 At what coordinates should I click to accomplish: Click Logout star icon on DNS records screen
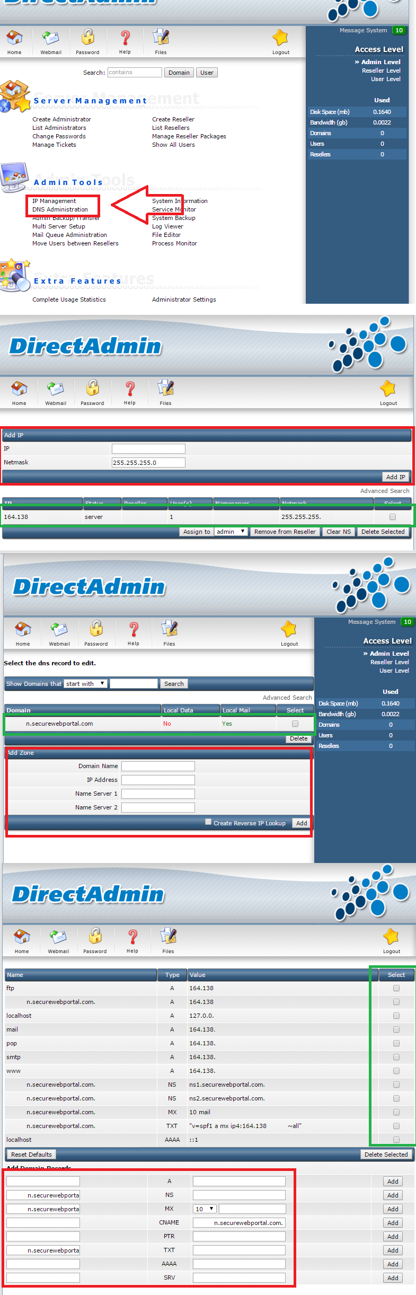tap(391, 937)
